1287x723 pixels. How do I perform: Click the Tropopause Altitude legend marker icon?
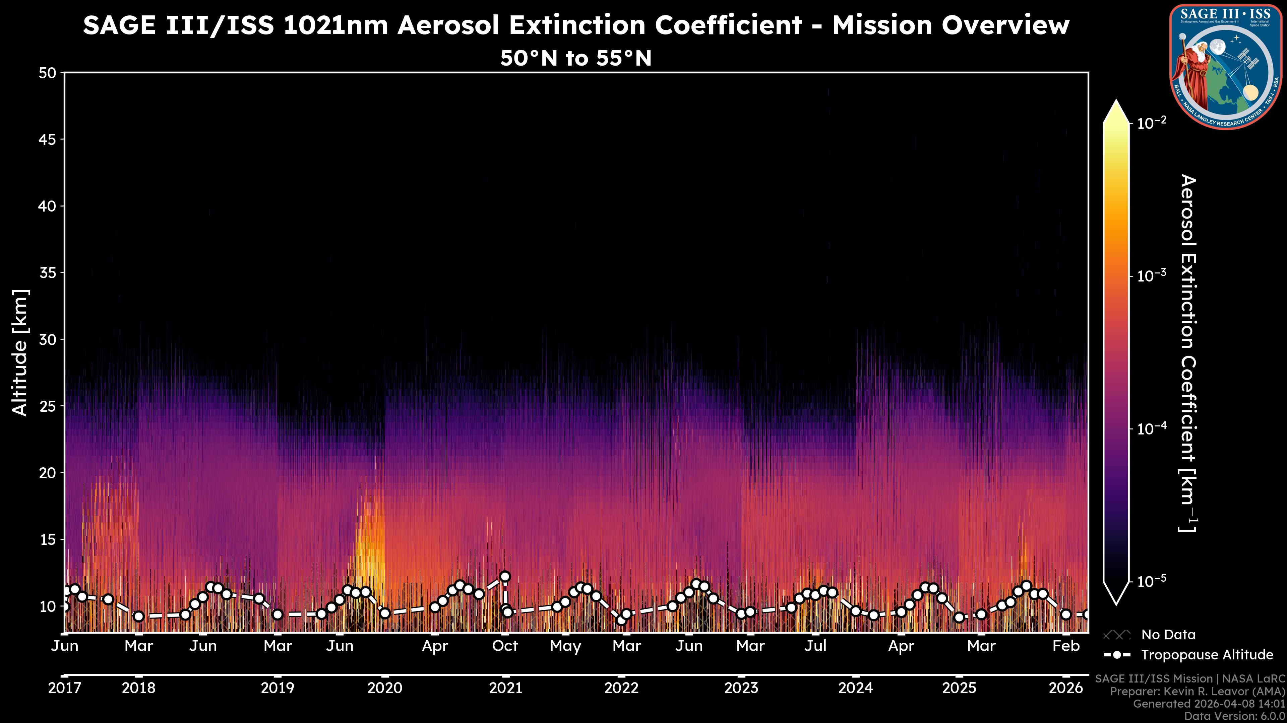click(x=1117, y=655)
